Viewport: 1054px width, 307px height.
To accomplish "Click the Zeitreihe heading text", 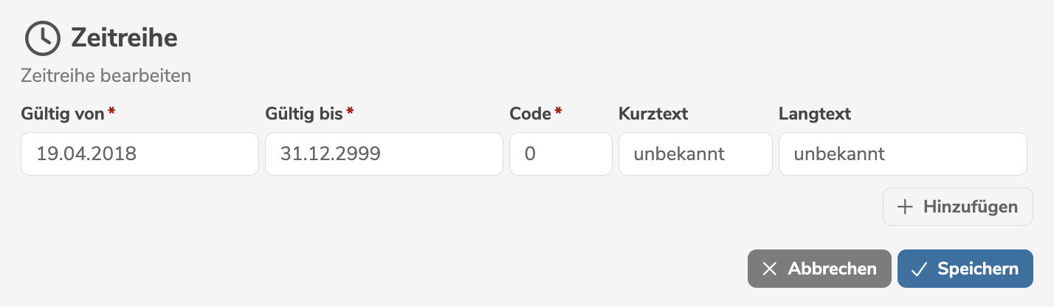I will tap(124, 38).
